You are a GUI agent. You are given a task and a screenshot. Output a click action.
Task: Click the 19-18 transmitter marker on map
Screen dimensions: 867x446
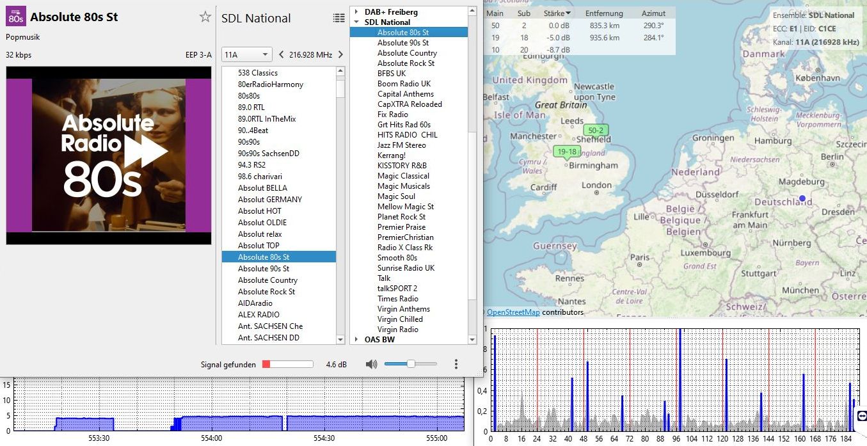click(x=566, y=152)
